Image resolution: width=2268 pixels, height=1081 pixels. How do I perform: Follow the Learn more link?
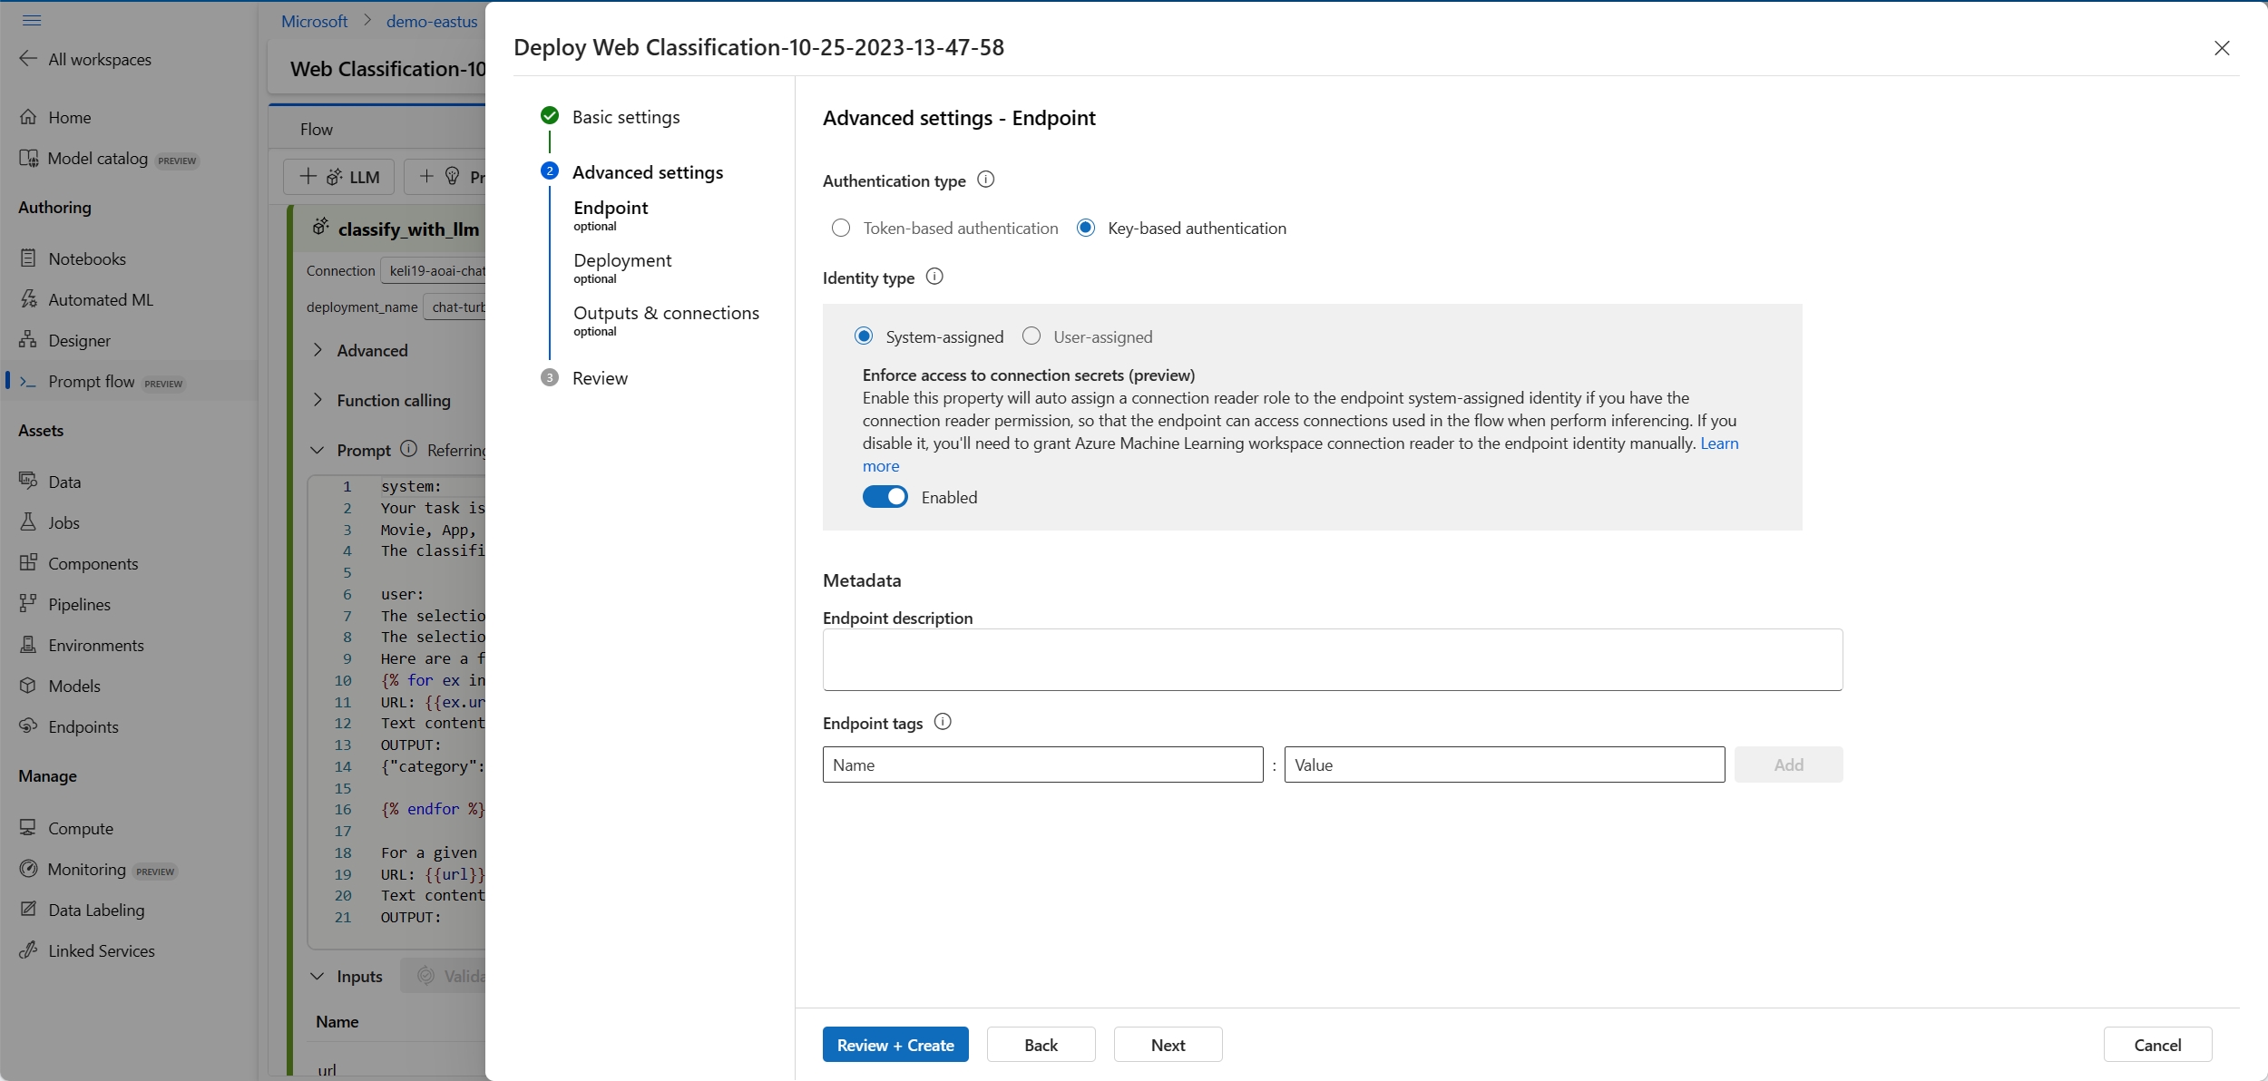1718,443
